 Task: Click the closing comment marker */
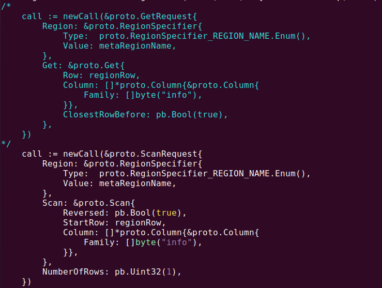point(6,144)
